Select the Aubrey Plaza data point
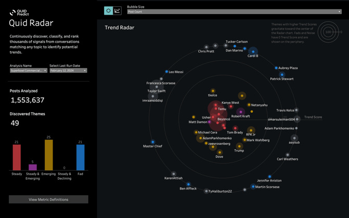Viewport: 349px width, 218px height. [276, 68]
